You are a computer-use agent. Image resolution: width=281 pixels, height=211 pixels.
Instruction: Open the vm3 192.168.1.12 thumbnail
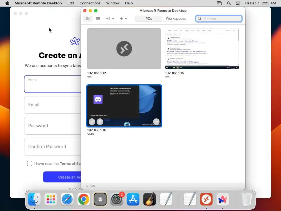point(124,49)
